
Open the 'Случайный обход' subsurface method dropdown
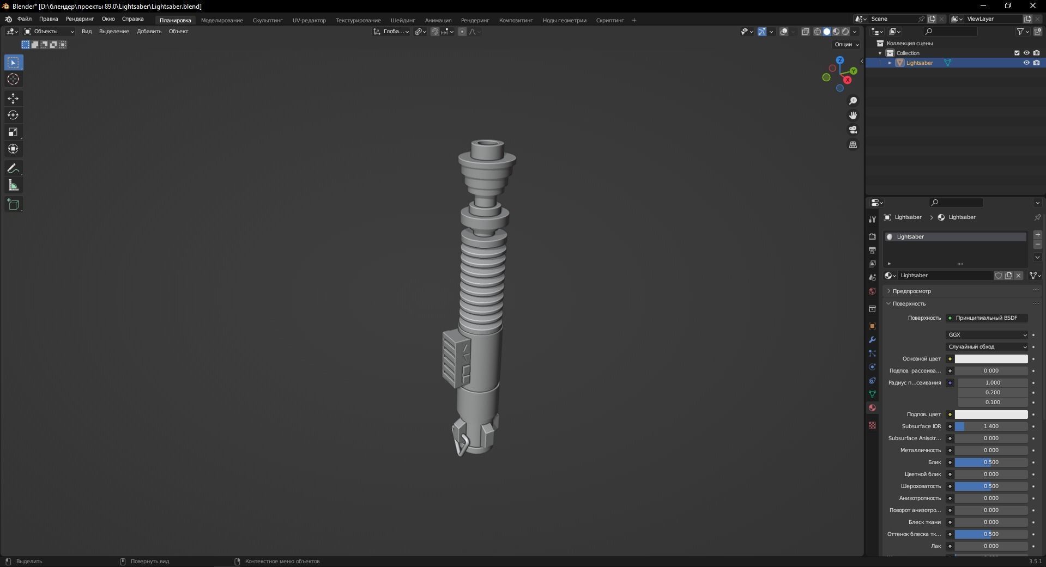[987, 347]
